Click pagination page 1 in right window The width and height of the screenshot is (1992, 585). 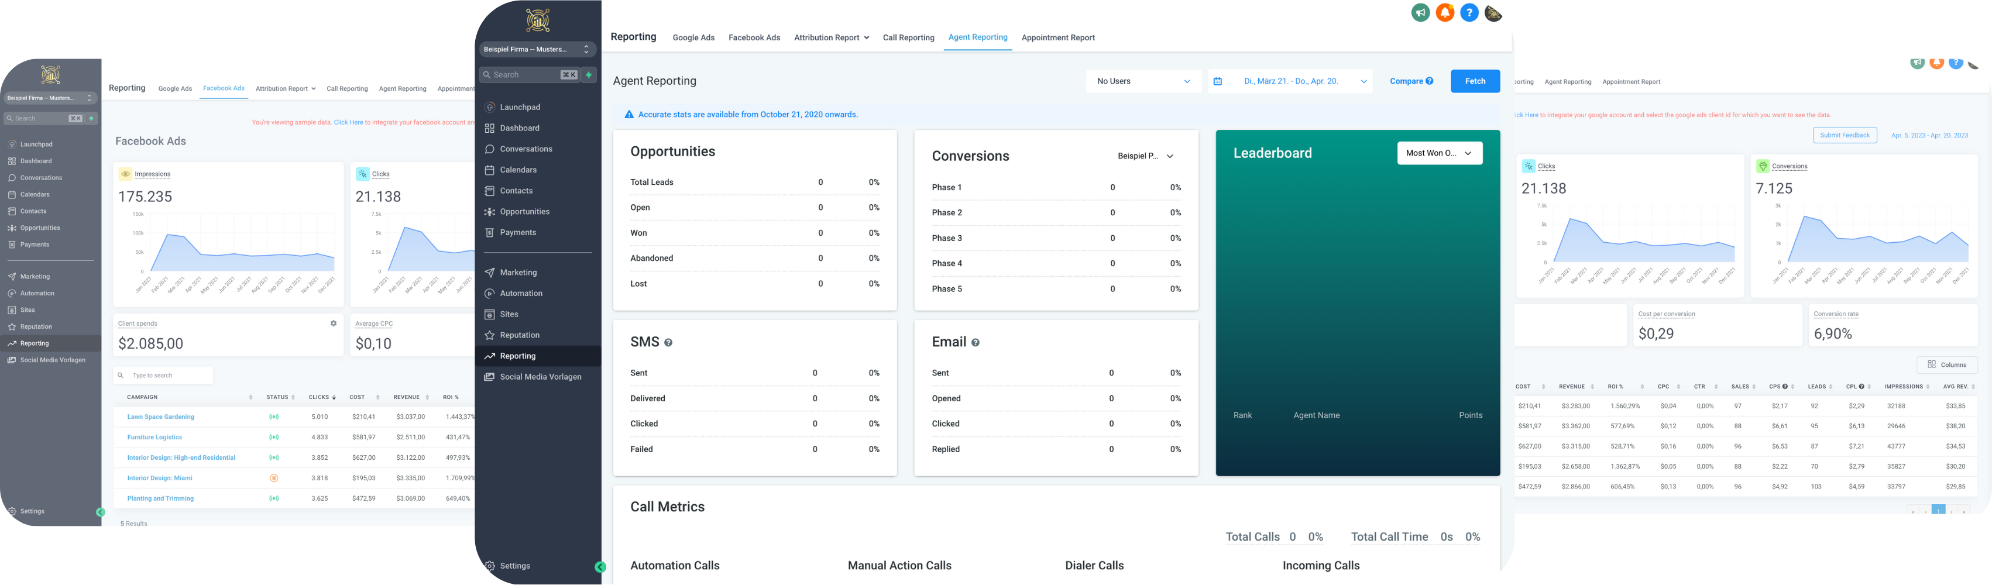pyautogui.click(x=1938, y=511)
